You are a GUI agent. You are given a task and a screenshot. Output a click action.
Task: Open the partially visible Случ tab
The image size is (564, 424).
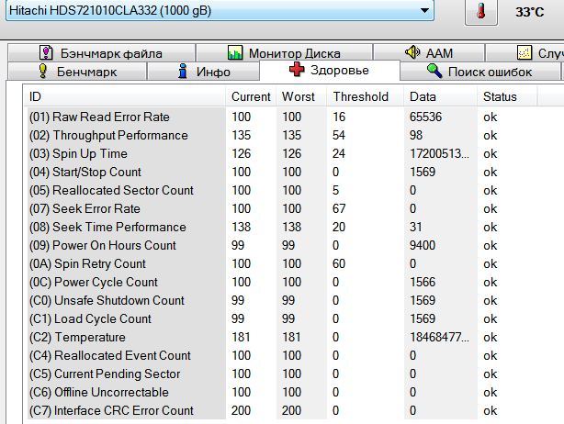tap(525, 53)
